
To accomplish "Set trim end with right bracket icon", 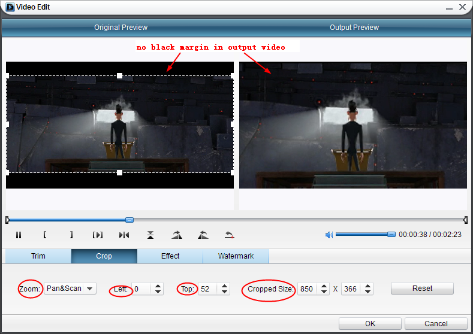I will click(x=71, y=235).
